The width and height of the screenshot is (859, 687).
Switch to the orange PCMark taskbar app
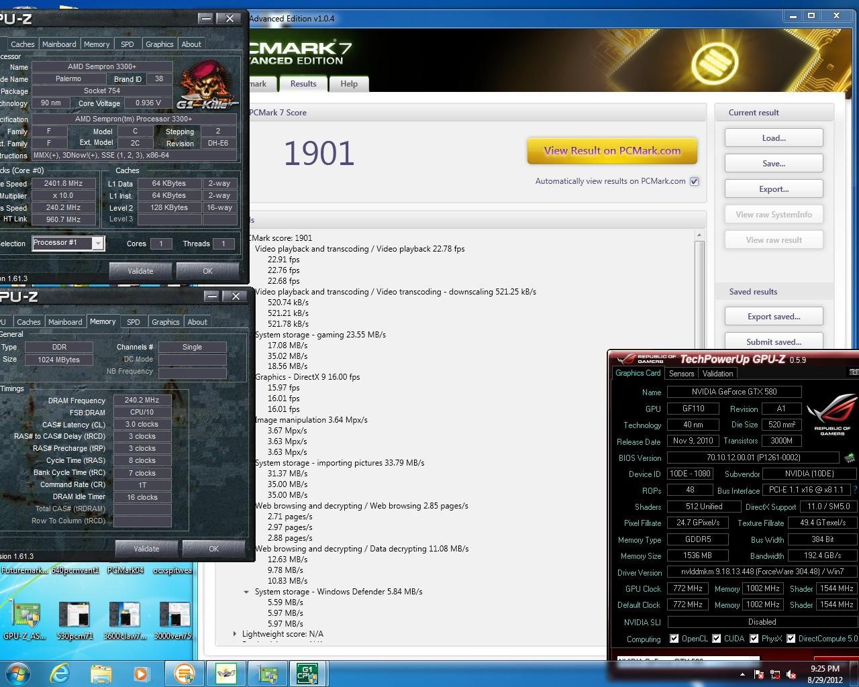184,673
